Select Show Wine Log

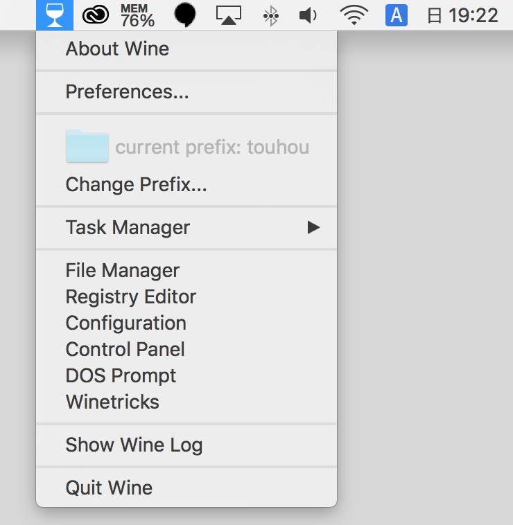point(186,445)
